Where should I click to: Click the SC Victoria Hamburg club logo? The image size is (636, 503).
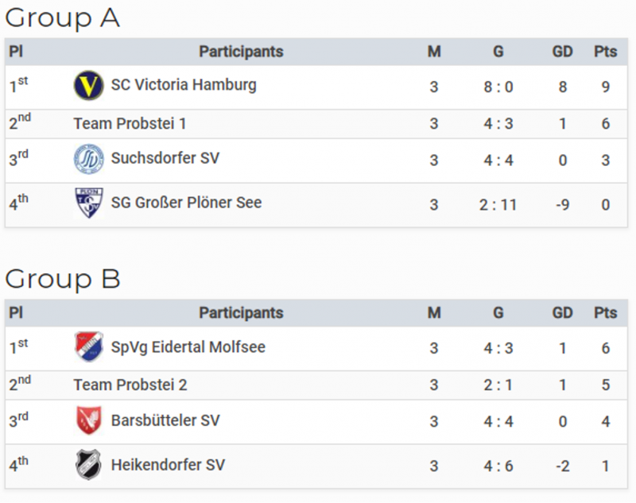point(88,86)
